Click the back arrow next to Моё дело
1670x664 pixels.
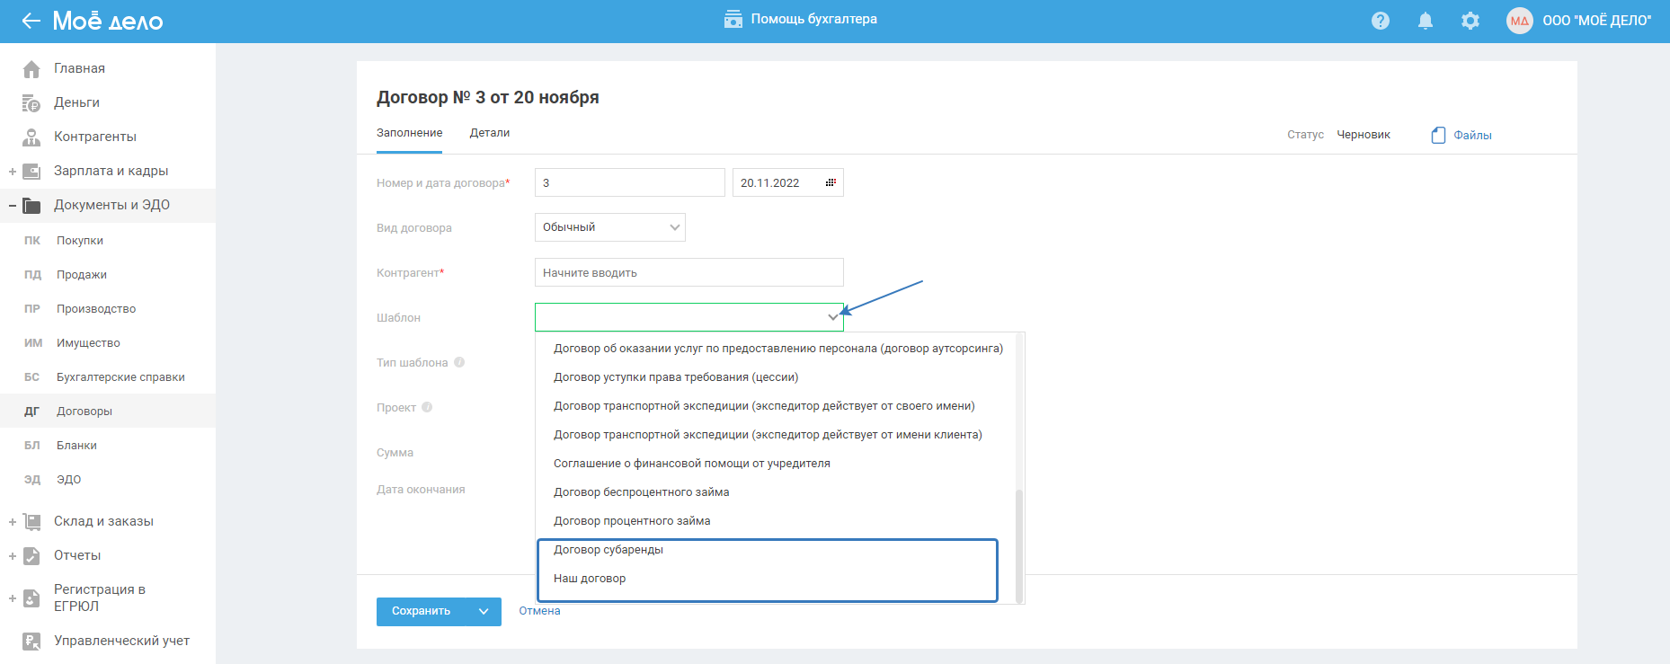(x=31, y=21)
